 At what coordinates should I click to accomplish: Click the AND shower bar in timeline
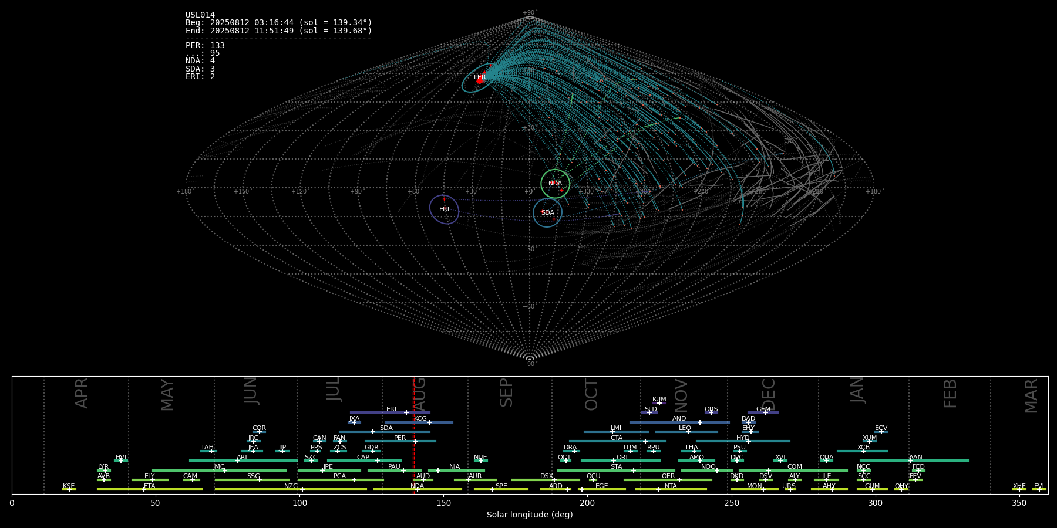pos(679,422)
